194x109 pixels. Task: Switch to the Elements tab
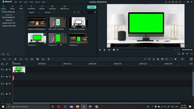(x=52, y=7)
